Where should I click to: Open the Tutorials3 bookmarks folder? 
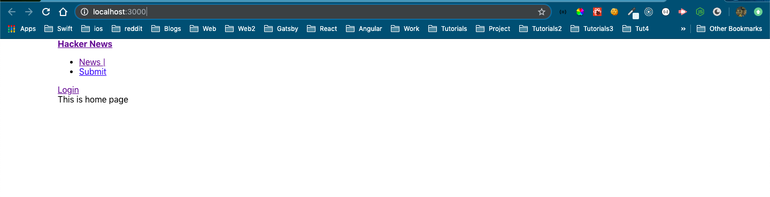tap(592, 29)
